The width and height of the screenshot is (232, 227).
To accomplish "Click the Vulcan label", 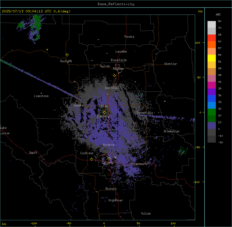I will pyautogui.click(x=146, y=214).
